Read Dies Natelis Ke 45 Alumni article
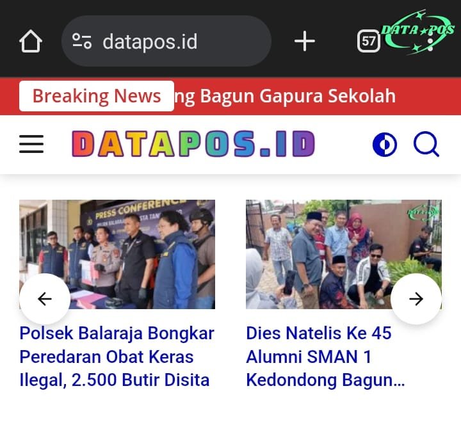 [325, 357]
